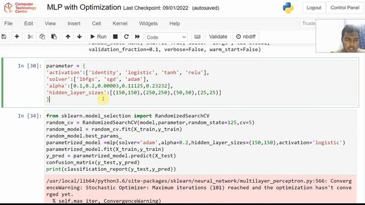Cut selected cell with scissors icon
Viewport: 365px width, 205px height.
pos(30,36)
